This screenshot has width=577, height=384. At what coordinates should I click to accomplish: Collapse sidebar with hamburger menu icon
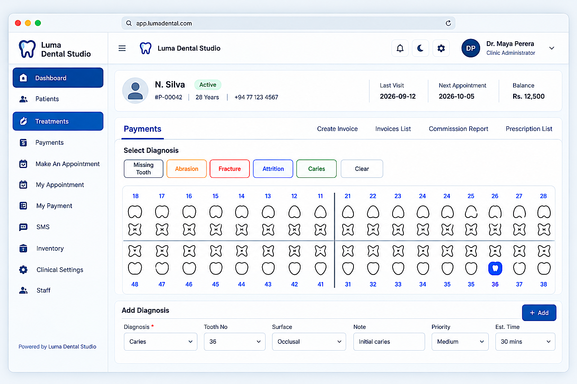(x=122, y=48)
